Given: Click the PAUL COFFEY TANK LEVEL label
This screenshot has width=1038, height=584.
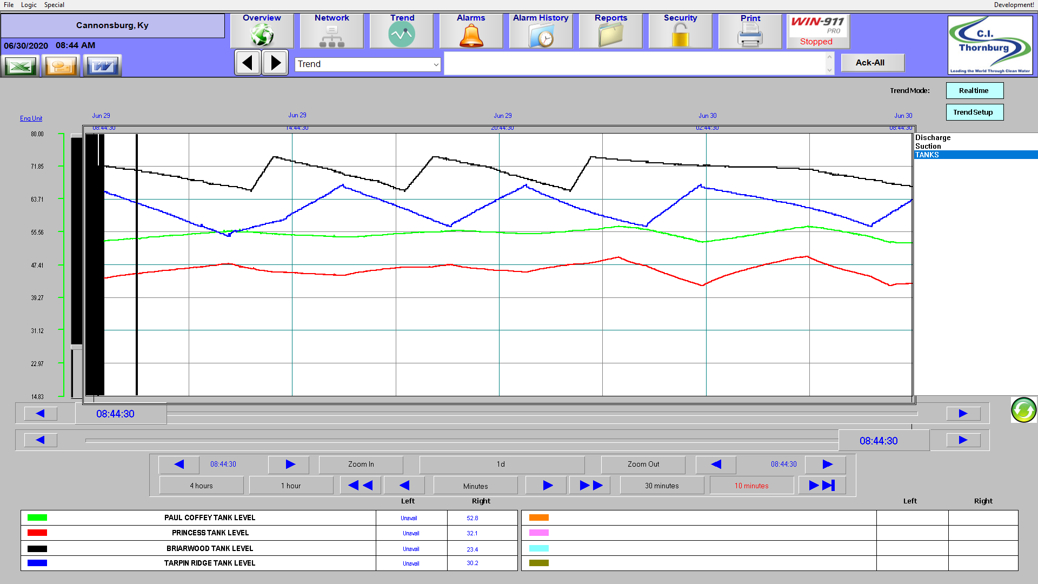Looking at the screenshot, I should (210, 518).
